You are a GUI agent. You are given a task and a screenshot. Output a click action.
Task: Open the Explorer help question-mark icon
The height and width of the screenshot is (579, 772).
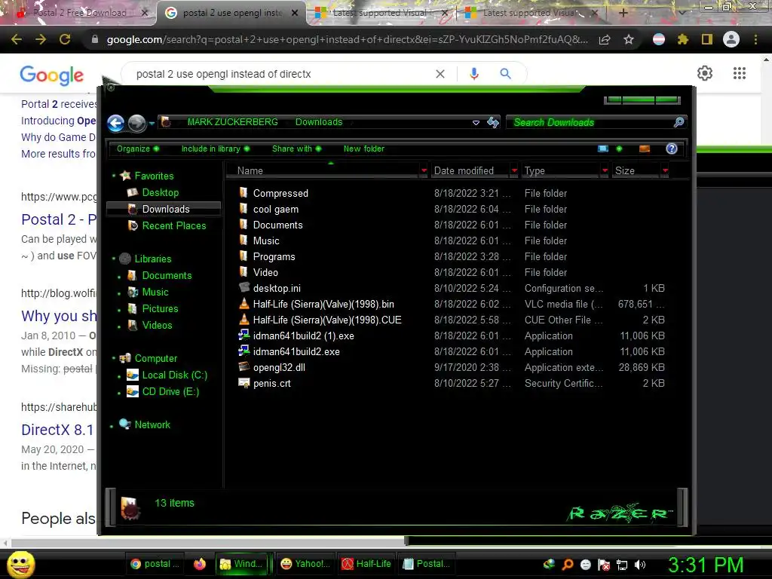672,149
